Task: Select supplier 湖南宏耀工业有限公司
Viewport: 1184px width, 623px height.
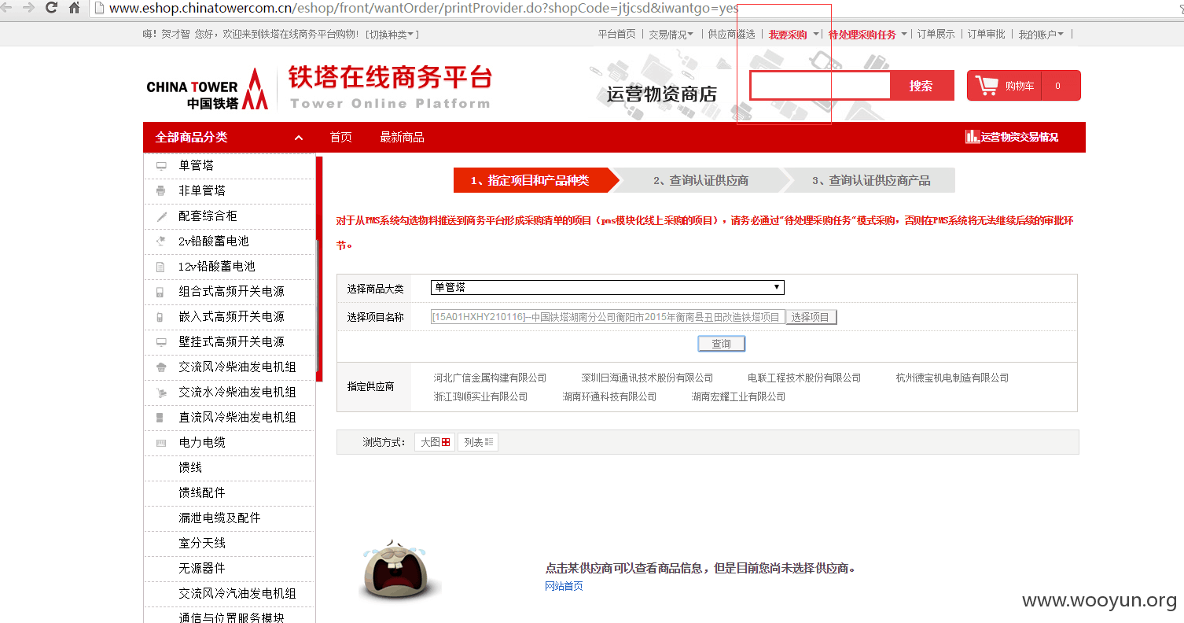Action: (738, 397)
